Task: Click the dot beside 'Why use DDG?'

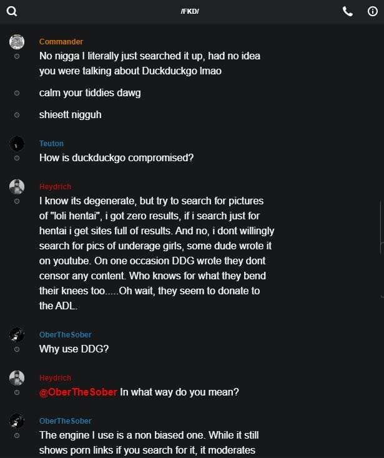Action: click(x=17, y=349)
